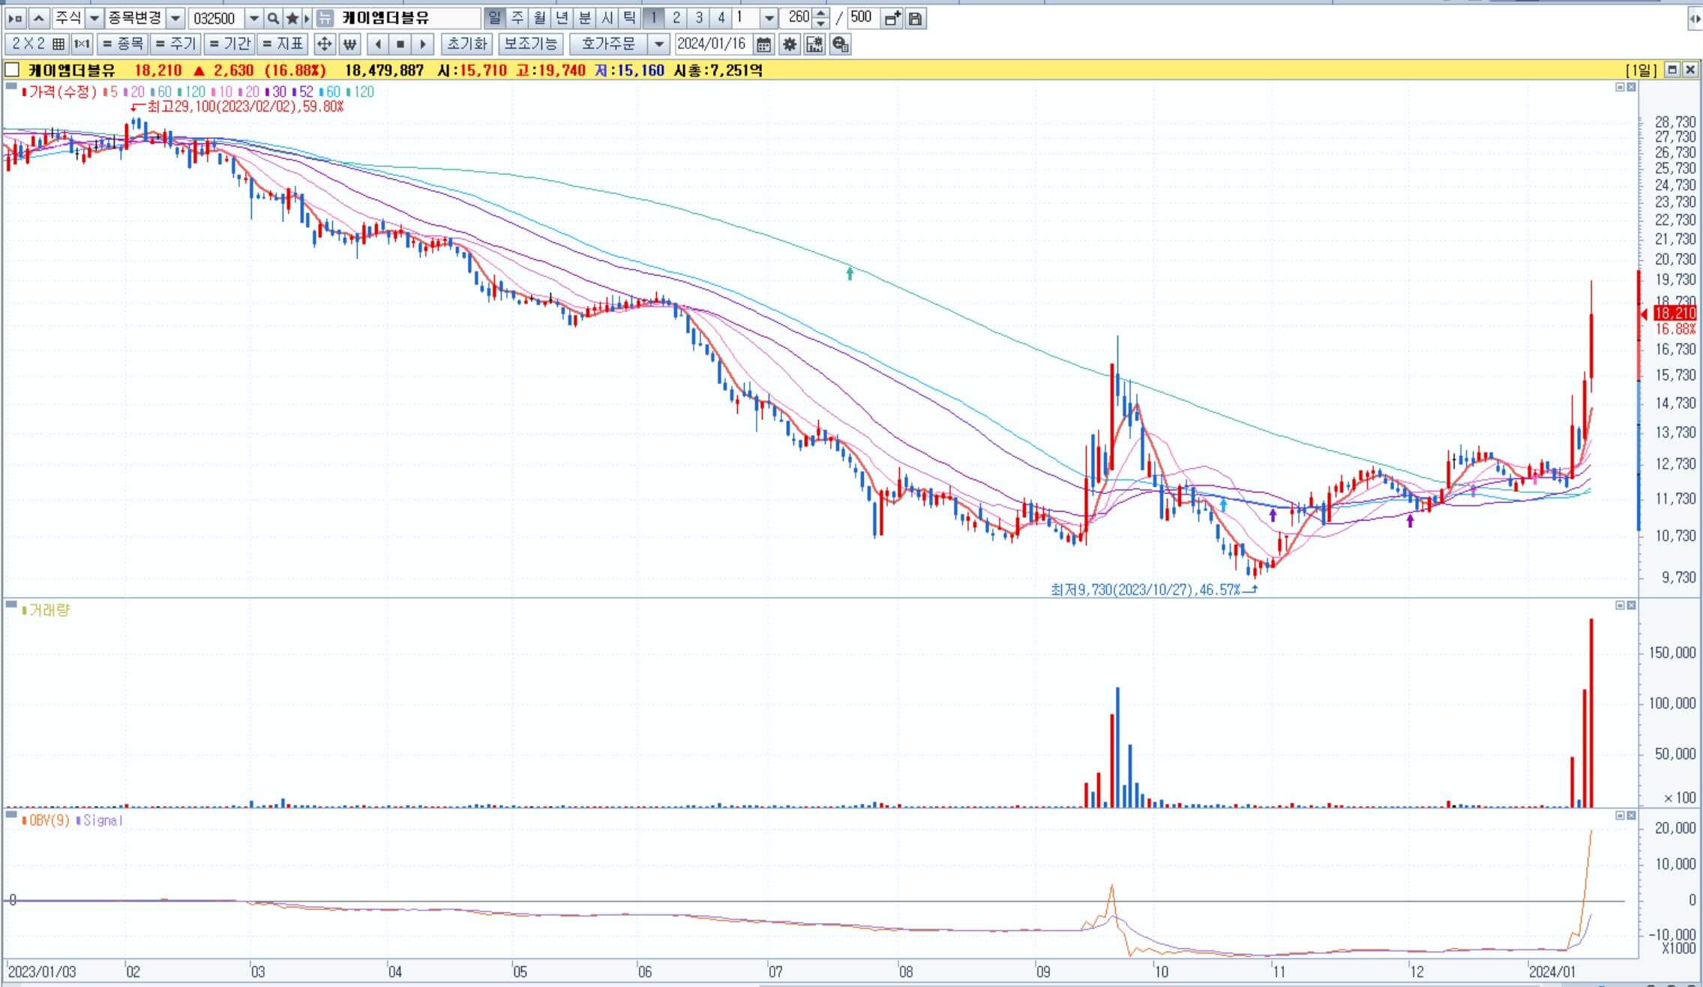Open chart settings gear icon
1703x987 pixels.
(x=789, y=44)
